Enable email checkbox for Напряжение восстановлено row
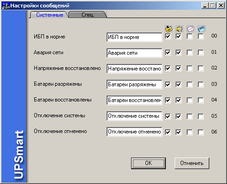Screen dimensions: 227x184 (x=189, y=68)
